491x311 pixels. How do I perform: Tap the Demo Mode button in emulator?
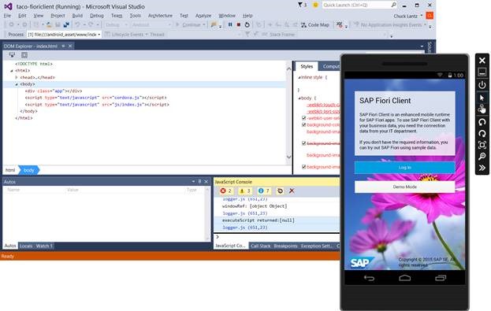coord(404,187)
